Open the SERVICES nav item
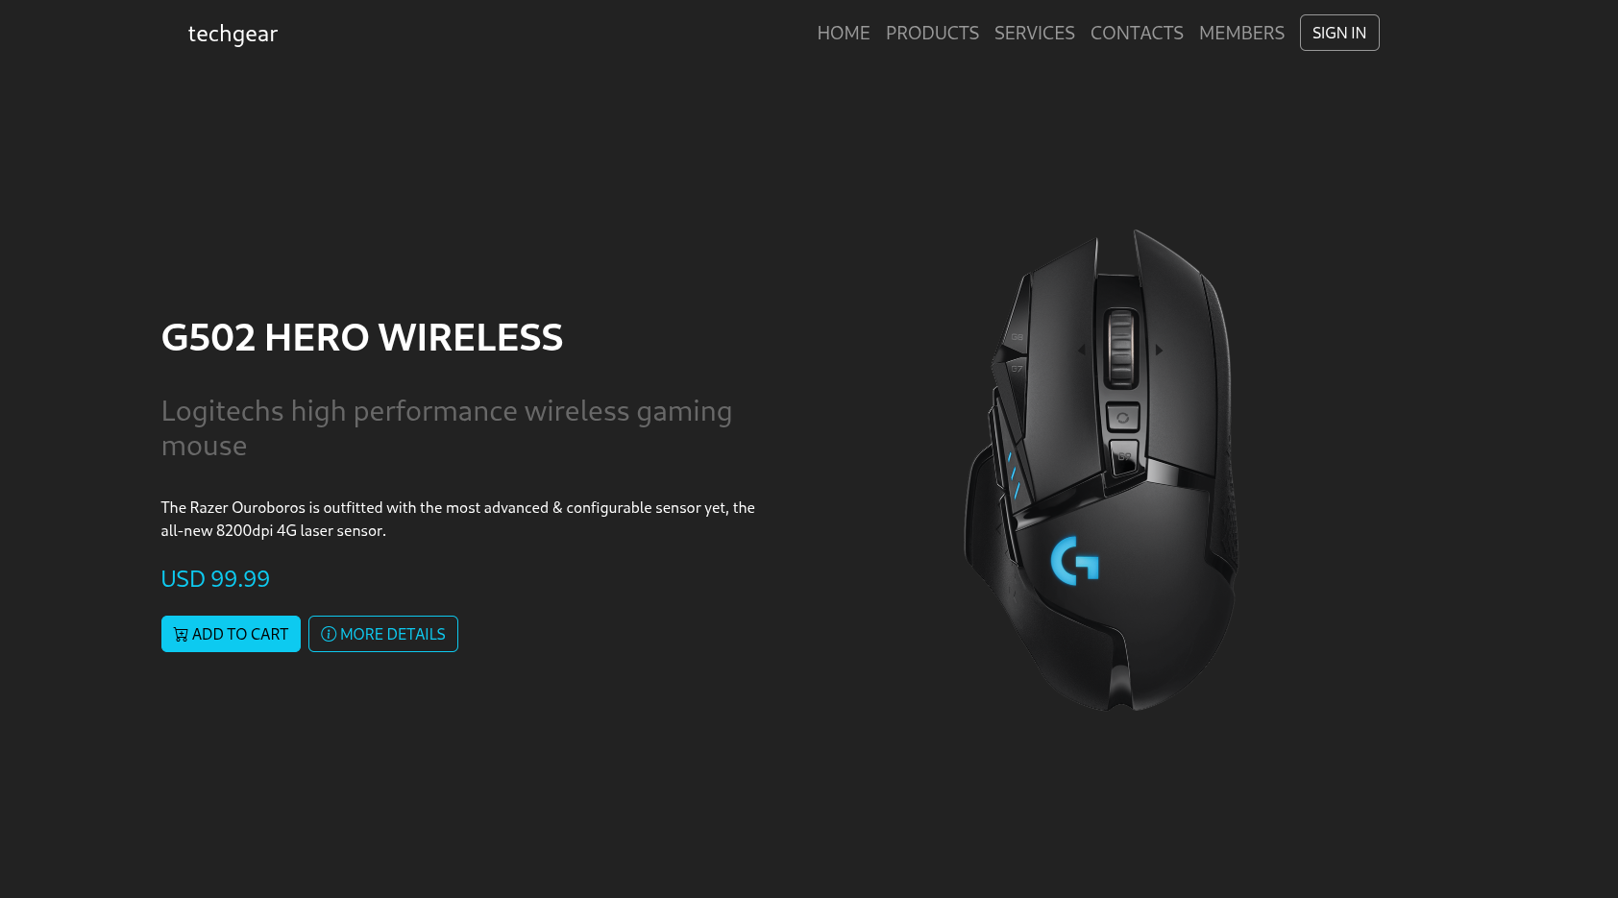This screenshot has width=1618, height=898. 1035,33
